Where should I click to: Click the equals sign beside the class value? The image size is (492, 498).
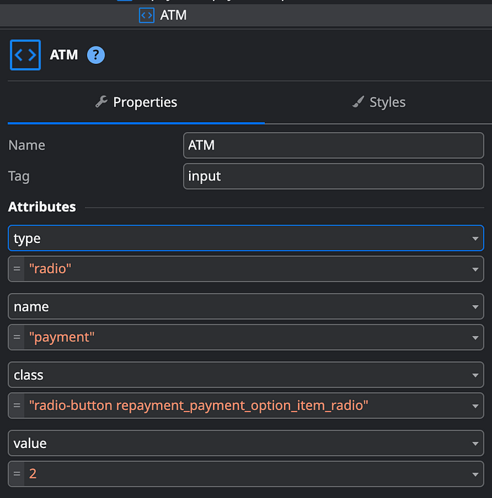17,405
